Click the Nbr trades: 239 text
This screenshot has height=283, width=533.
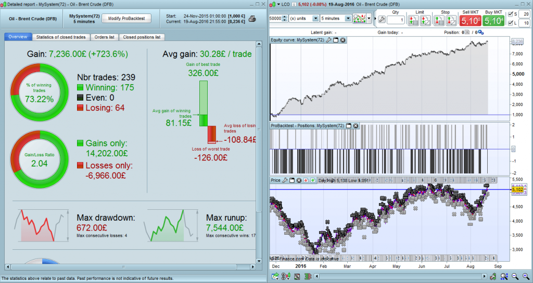[x=106, y=77]
